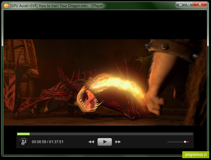This screenshot has height=160, width=211.
Task: Close the SPlayer window
Action: [x=200, y=5]
